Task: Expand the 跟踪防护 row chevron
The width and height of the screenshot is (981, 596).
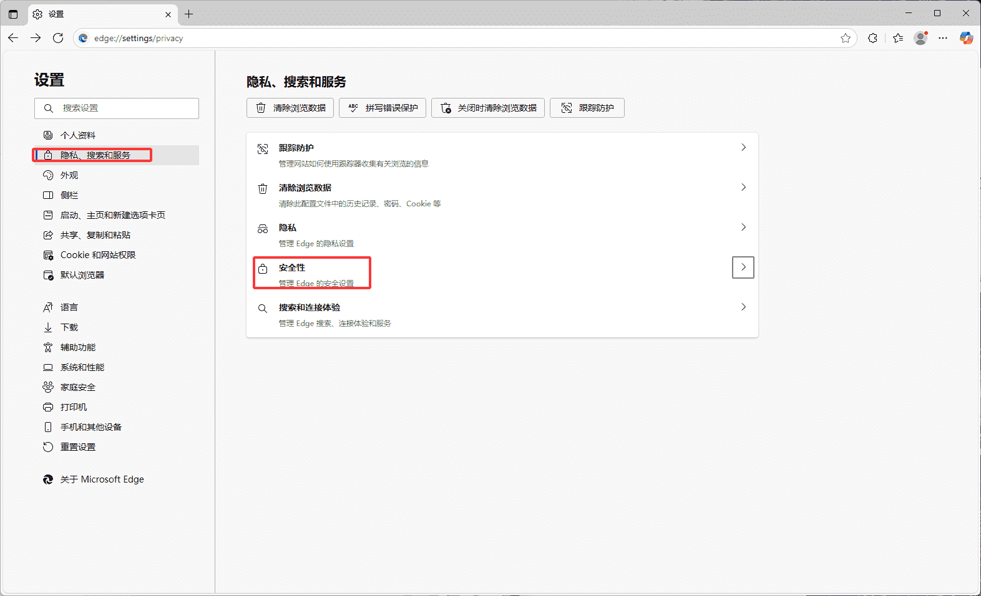Action: pyautogui.click(x=743, y=148)
